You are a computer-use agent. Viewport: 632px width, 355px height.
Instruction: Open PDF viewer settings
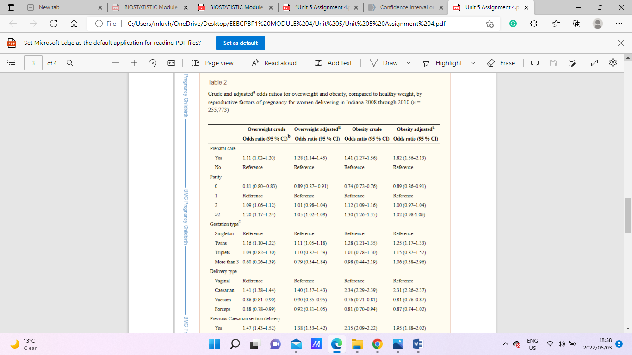[613, 62]
